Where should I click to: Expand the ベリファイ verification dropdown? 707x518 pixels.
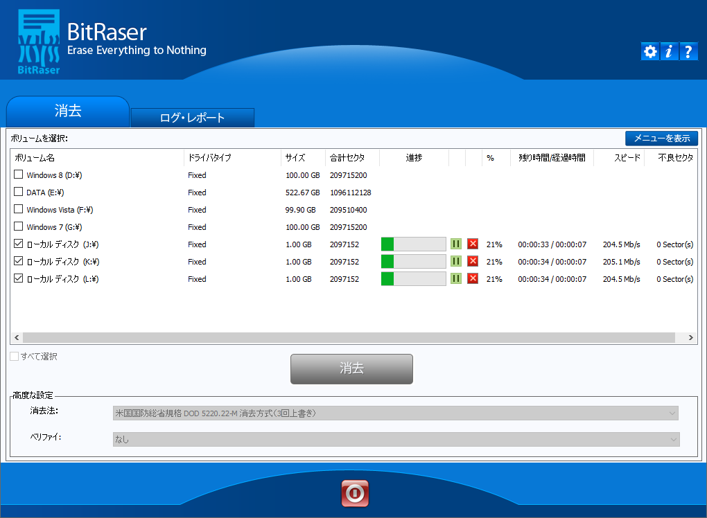point(395,439)
